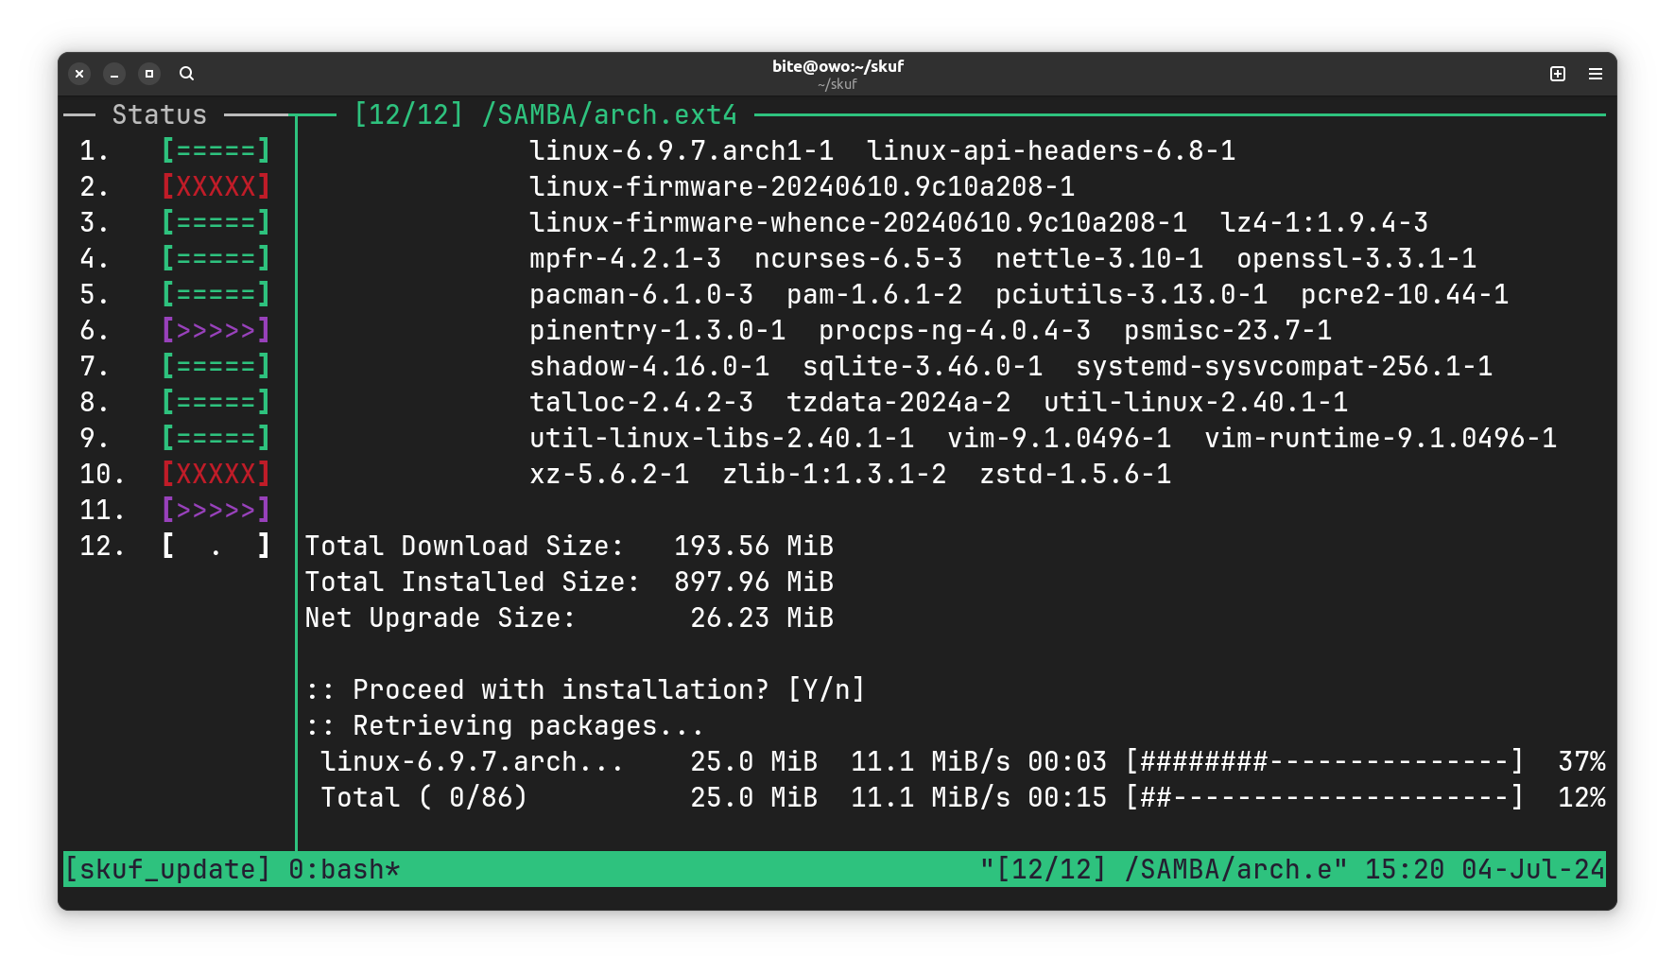
Task: Click status pane title "[12/12] /SAMBA/arch.e"
Action: pyautogui.click(x=1164, y=869)
